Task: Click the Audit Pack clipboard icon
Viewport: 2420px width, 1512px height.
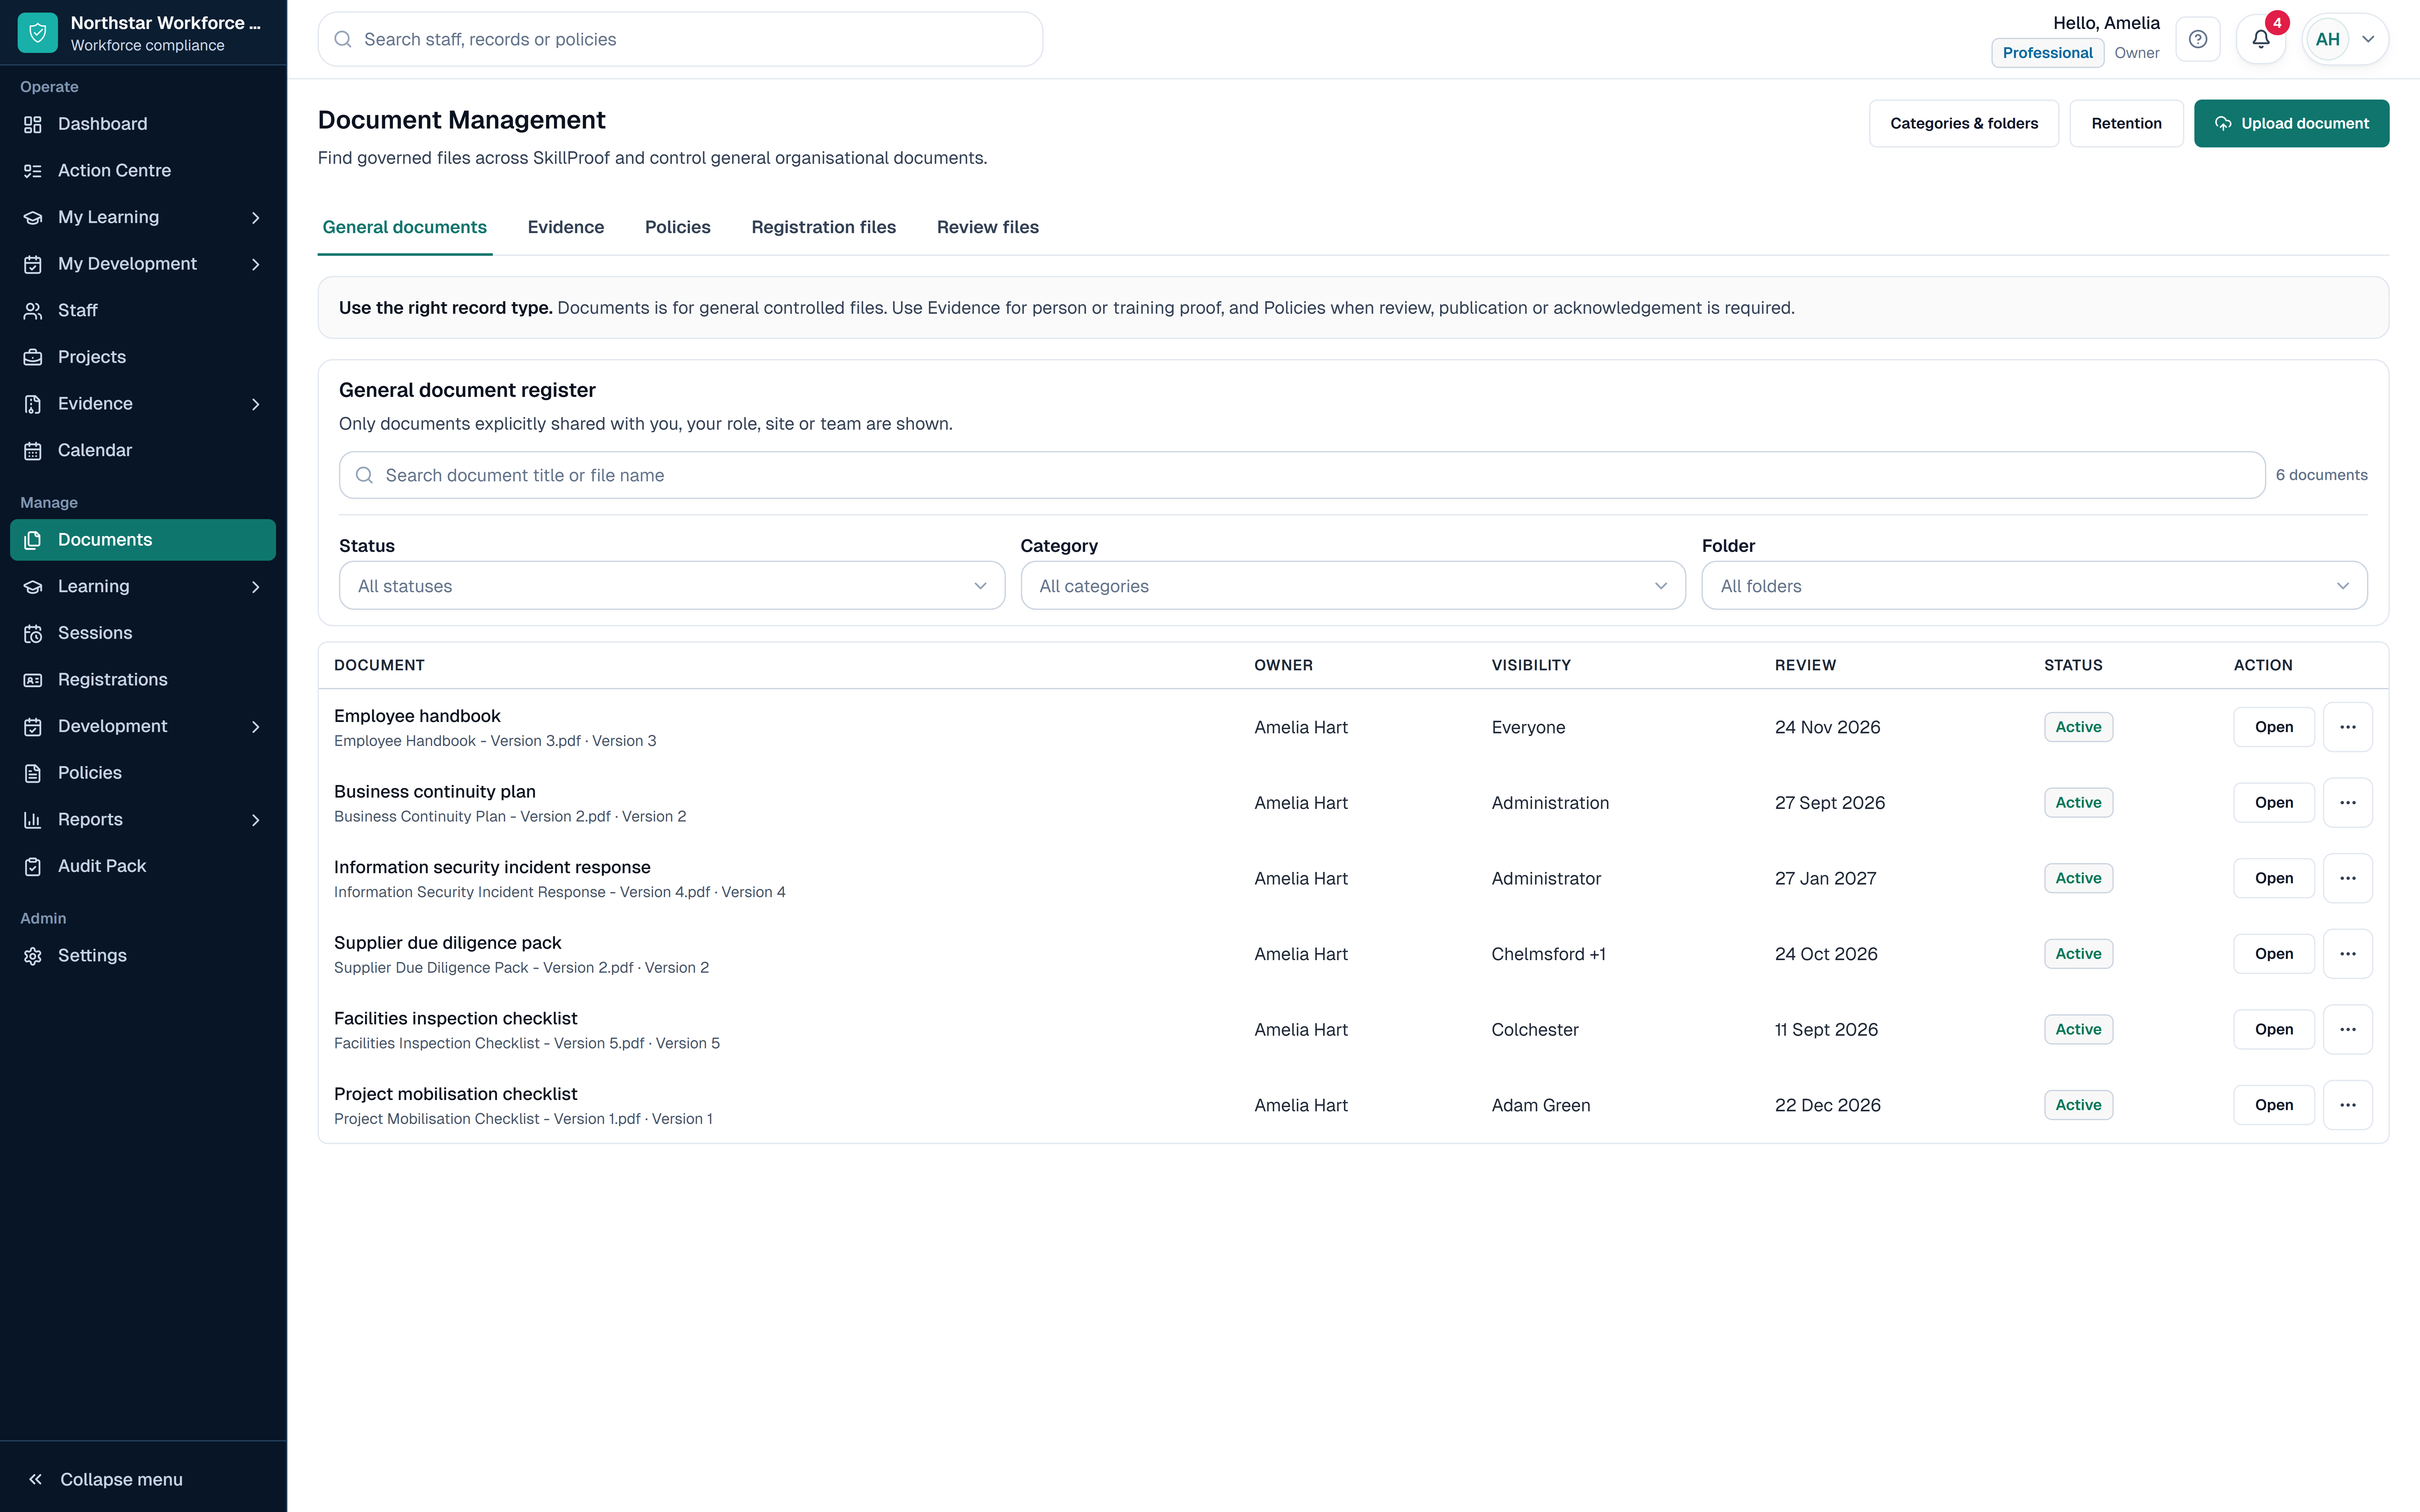Action: [33, 866]
